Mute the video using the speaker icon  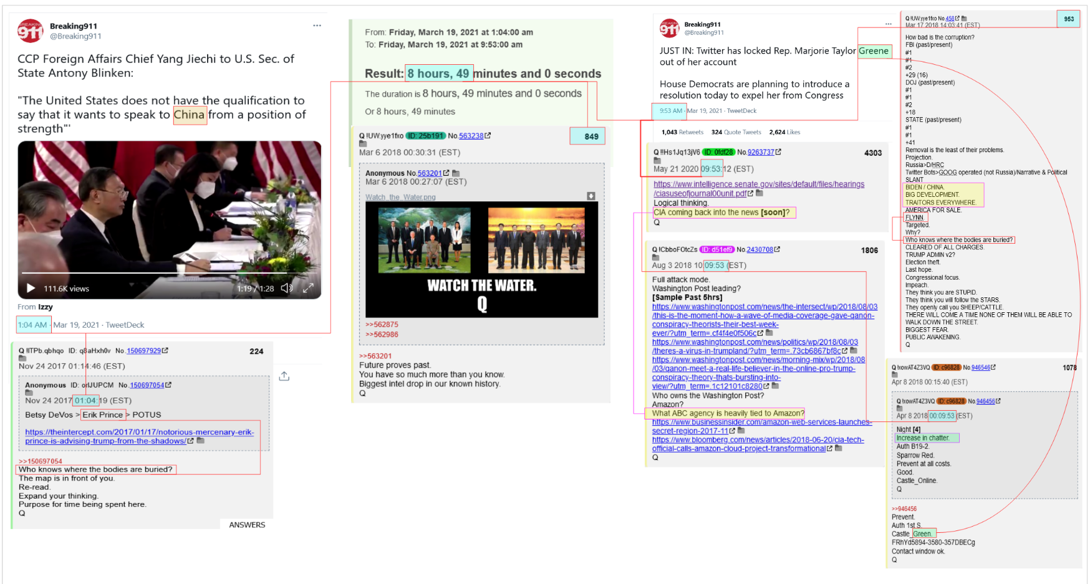tap(287, 288)
